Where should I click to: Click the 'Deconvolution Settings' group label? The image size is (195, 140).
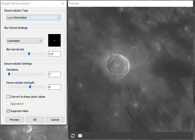pyautogui.click(x=18, y=64)
